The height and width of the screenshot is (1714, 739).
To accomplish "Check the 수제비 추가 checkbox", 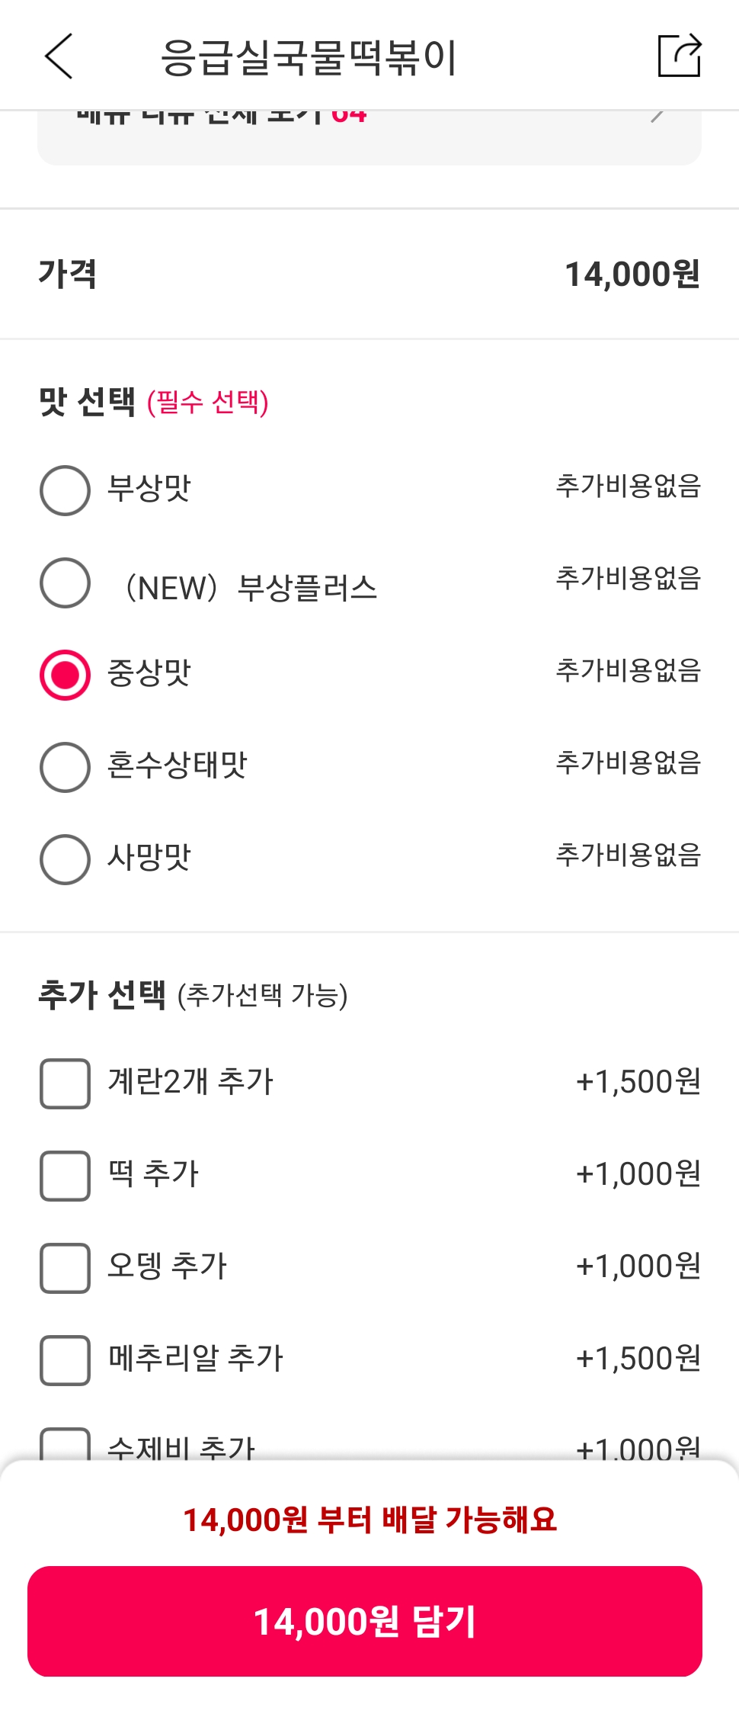I will coord(65,1444).
